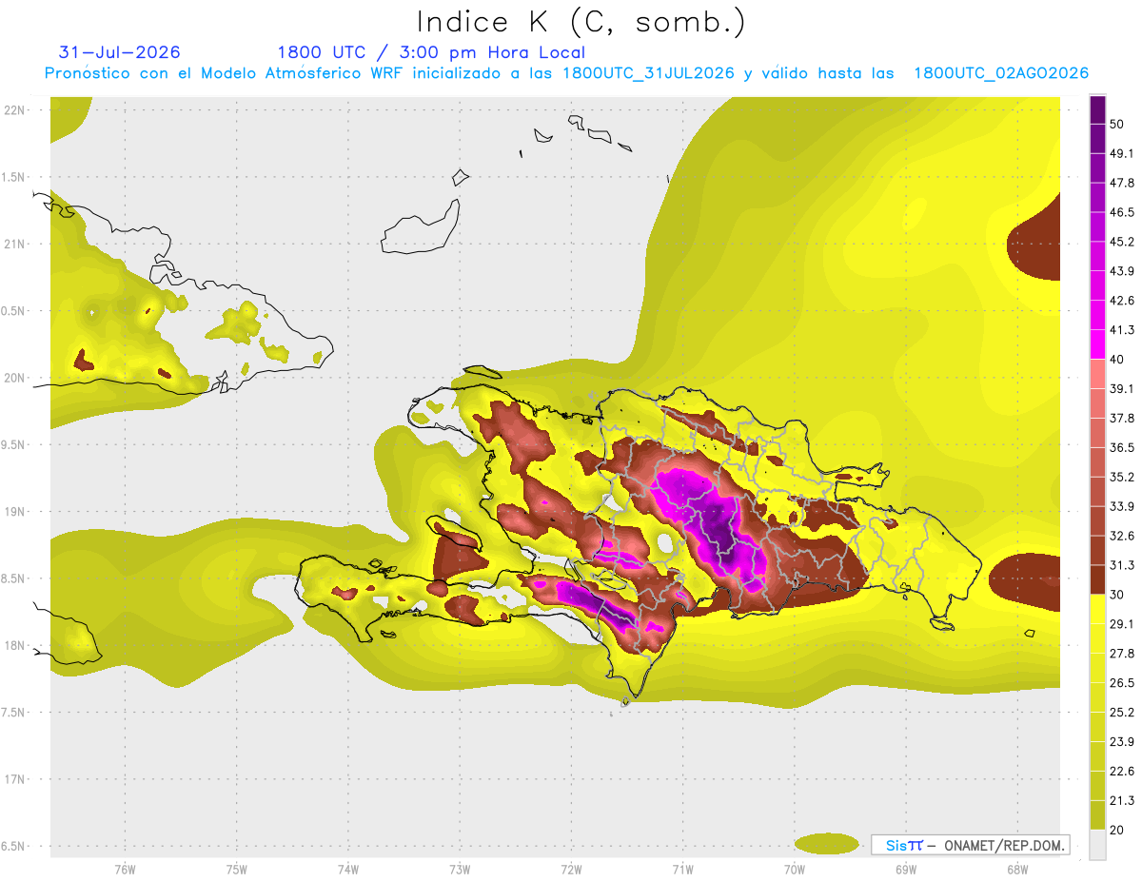
Task: Click the "76W" longitude label
Action: pos(125,869)
